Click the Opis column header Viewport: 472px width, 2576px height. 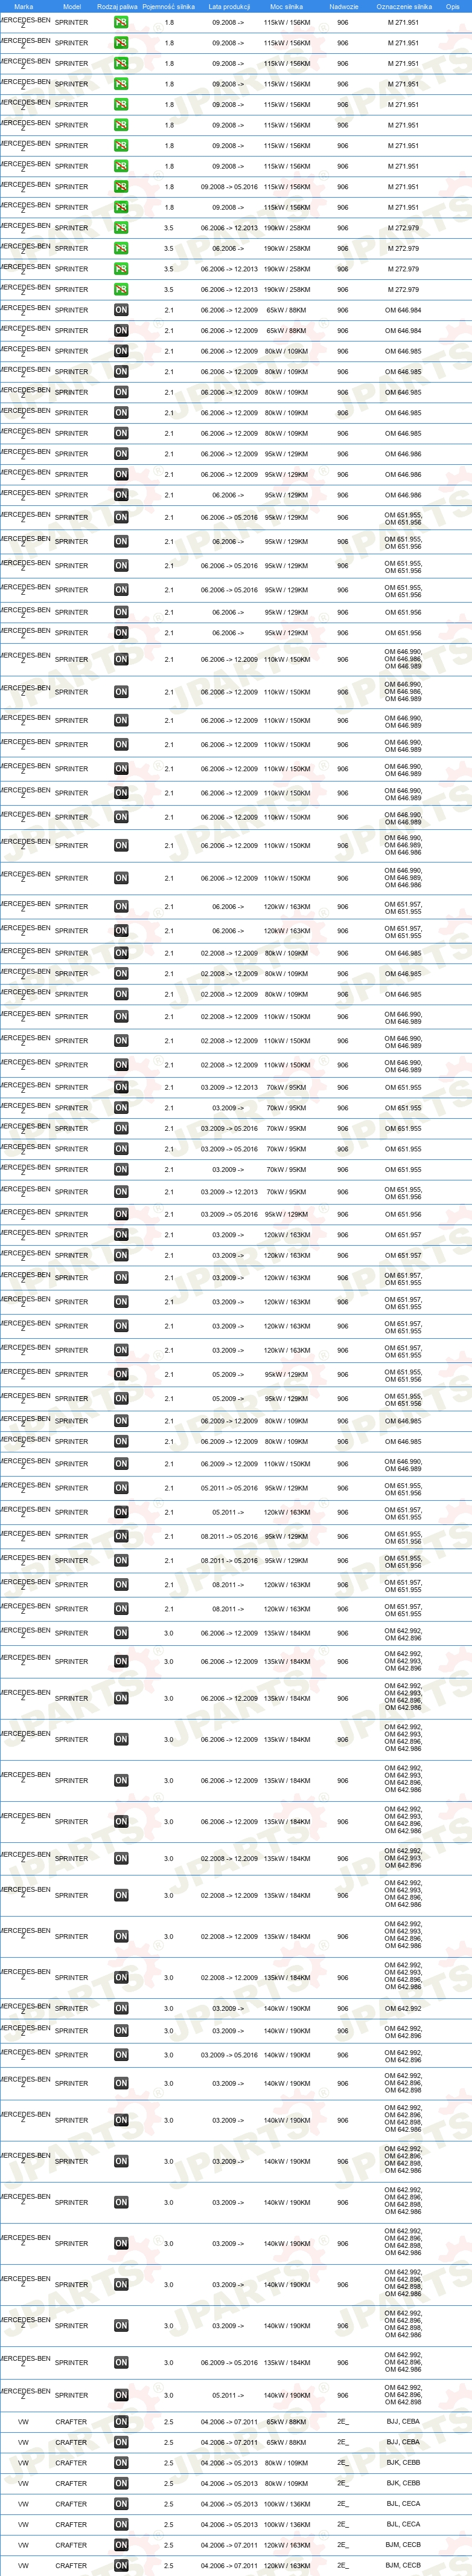452,6
